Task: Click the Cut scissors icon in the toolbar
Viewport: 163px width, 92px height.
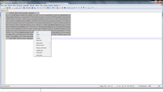Action: tap(19, 8)
